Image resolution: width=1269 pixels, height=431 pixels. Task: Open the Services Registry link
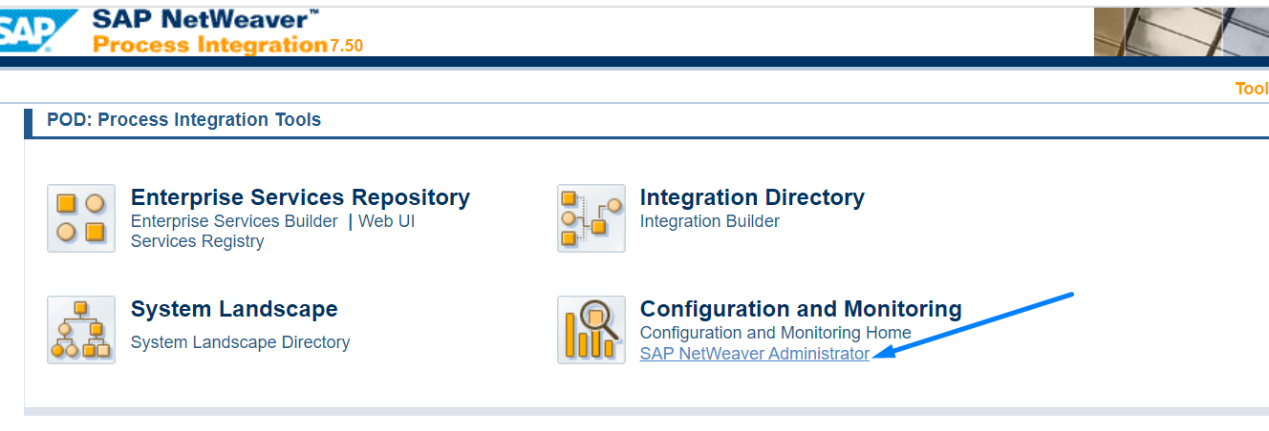197,241
